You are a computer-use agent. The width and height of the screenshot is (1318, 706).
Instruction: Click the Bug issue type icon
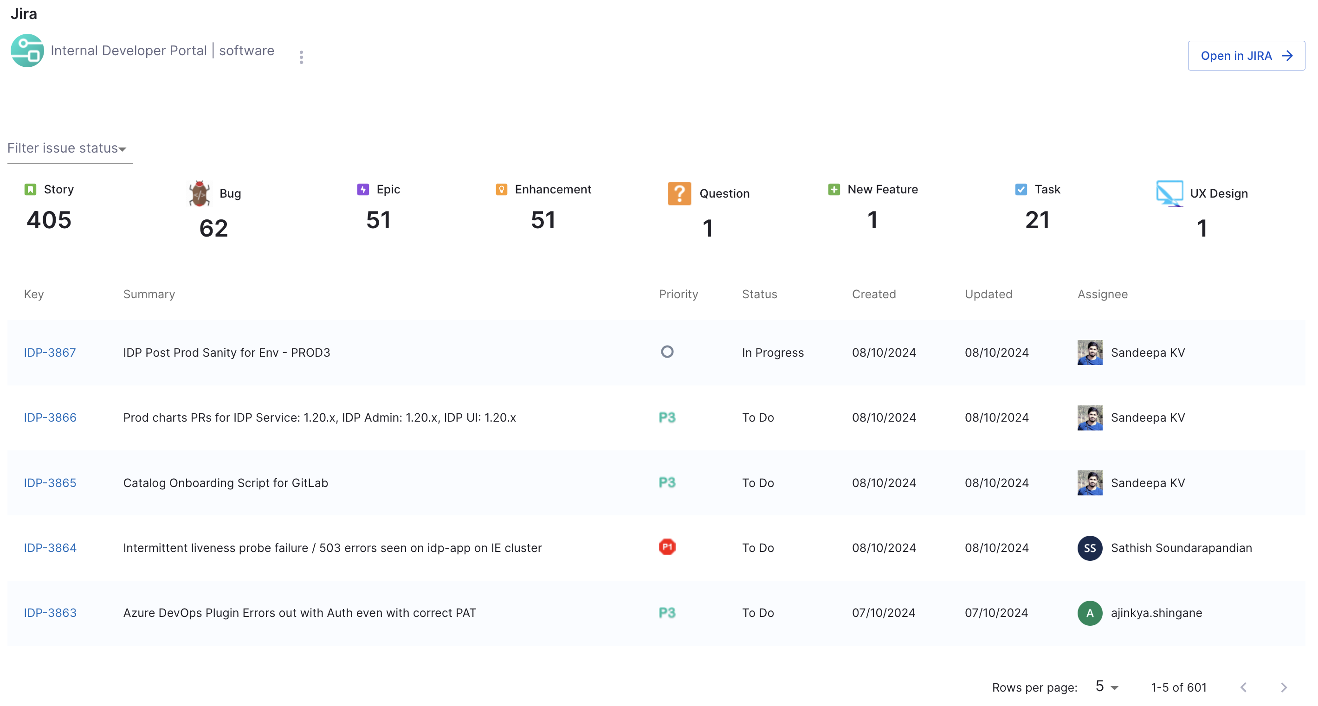[200, 194]
